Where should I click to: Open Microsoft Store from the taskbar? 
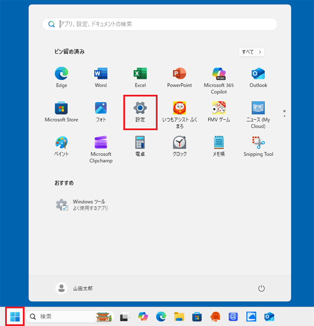click(x=197, y=317)
